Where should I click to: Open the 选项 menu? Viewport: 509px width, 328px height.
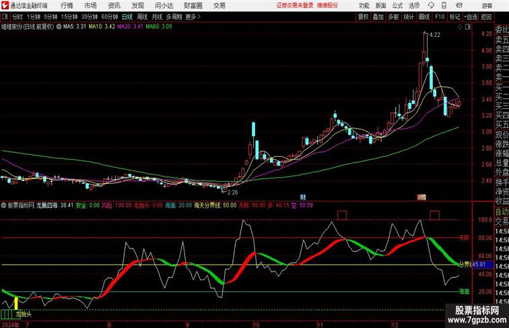click(x=414, y=5)
